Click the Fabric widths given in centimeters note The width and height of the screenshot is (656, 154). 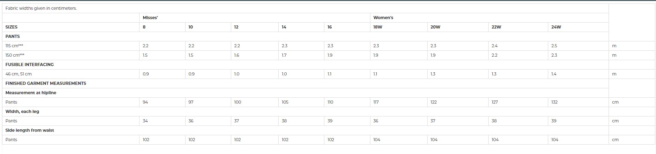(41, 8)
